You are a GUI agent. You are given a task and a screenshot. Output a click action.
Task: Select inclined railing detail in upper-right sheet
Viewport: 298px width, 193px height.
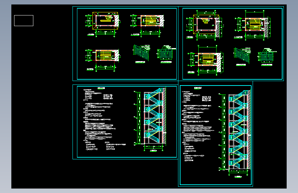pos(242,56)
